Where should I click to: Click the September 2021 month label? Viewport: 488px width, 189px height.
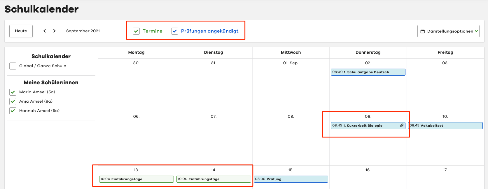click(x=83, y=31)
